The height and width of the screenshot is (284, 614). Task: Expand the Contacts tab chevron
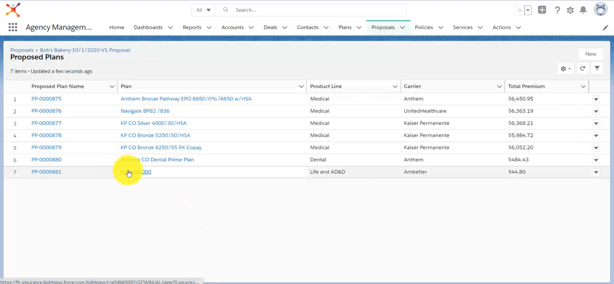point(326,28)
